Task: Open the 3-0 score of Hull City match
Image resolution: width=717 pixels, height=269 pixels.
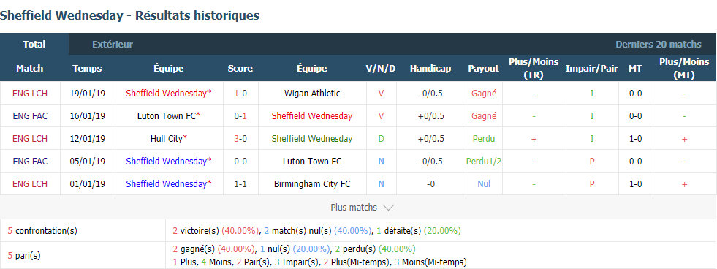Action: click(240, 139)
